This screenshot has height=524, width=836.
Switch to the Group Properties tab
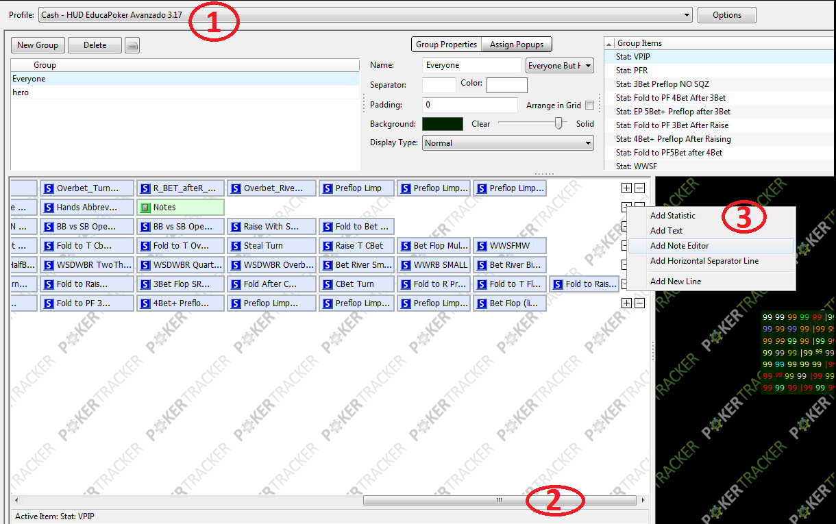446,45
